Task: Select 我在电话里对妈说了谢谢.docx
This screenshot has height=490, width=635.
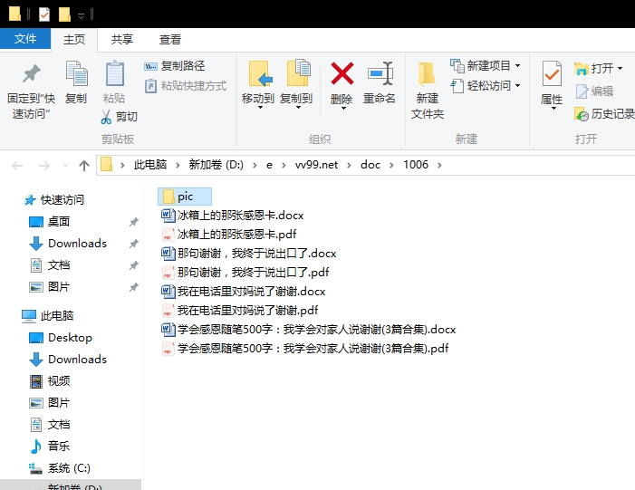Action: point(244,292)
